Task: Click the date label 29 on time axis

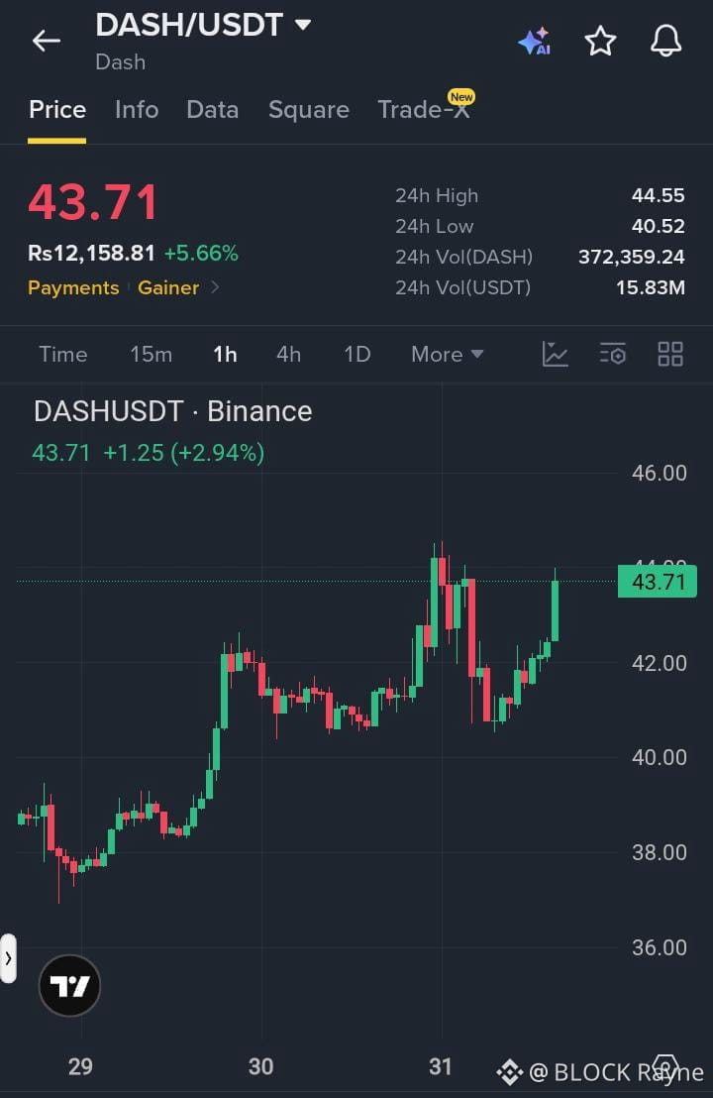Action: pyautogui.click(x=80, y=1066)
